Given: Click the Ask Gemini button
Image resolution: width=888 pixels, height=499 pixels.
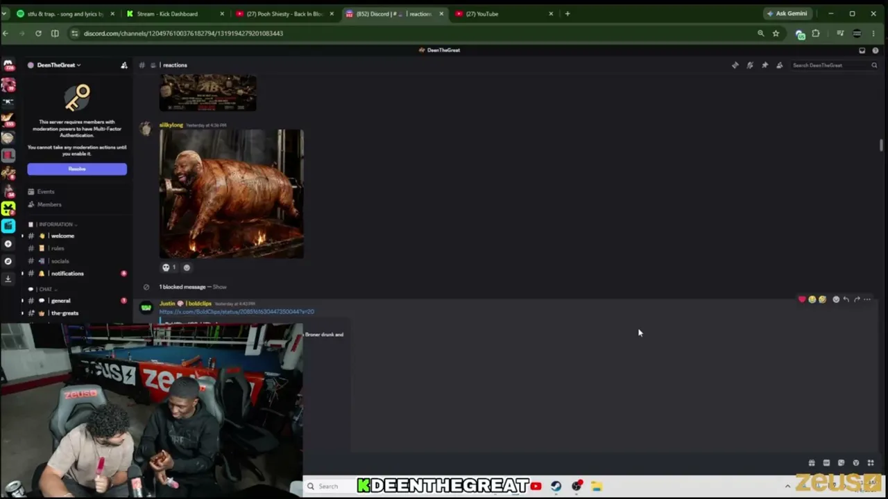Looking at the screenshot, I should tap(787, 14).
